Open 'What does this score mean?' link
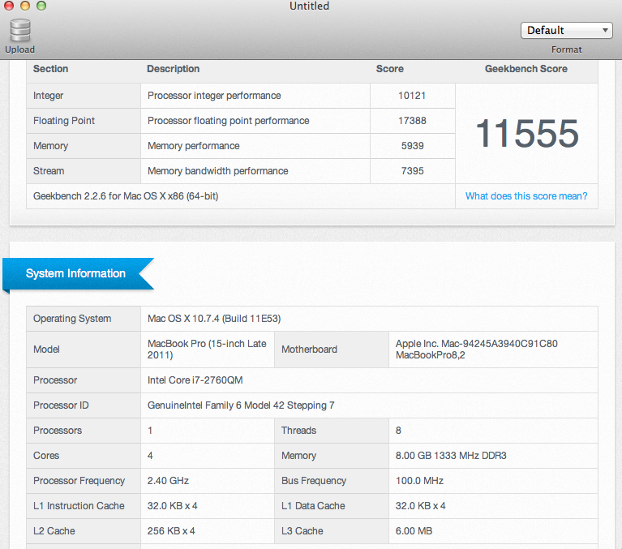 526,196
